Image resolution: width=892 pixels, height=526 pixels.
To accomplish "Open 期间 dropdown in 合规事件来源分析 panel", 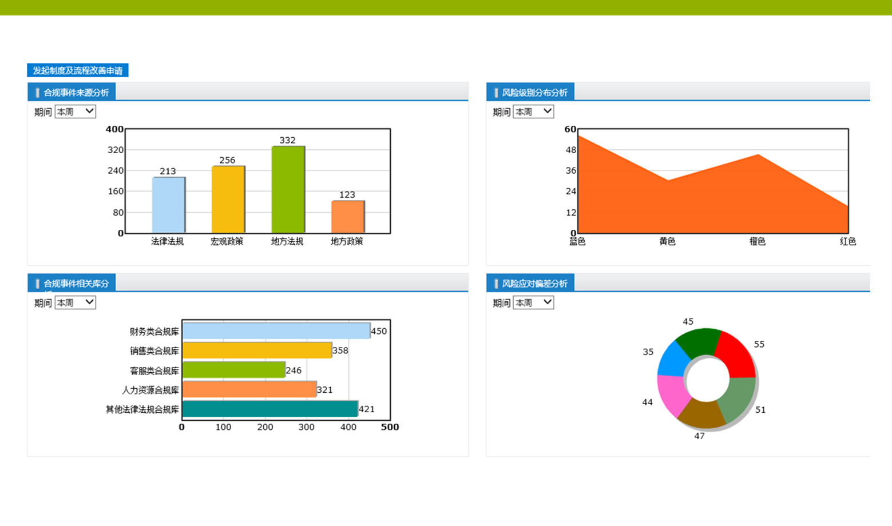I will (75, 111).
